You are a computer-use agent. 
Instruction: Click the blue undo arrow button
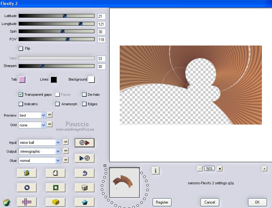coord(85,173)
